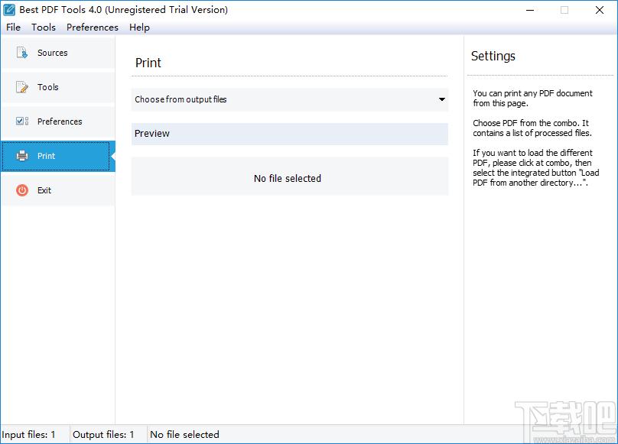Click the Best PDF Tools app icon in title bar
The width and height of the screenshot is (618, 444).
point(8,10)
